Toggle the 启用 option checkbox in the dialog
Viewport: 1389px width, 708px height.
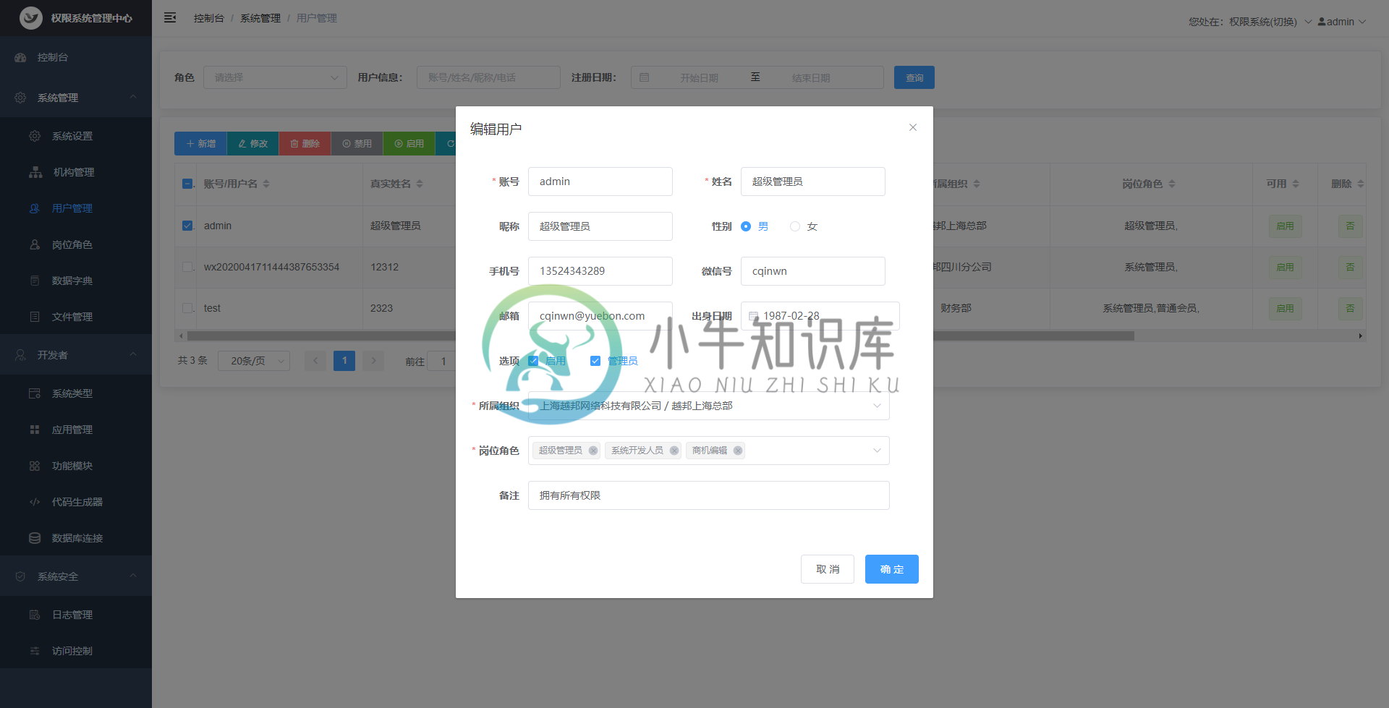[x=533, y=361]
